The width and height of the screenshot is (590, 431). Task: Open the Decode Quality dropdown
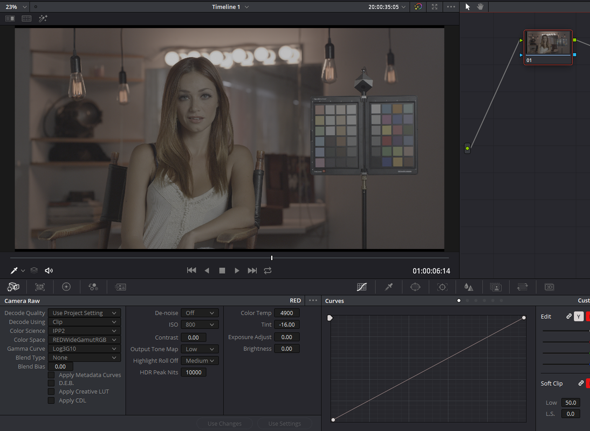(x=84, y=313)
